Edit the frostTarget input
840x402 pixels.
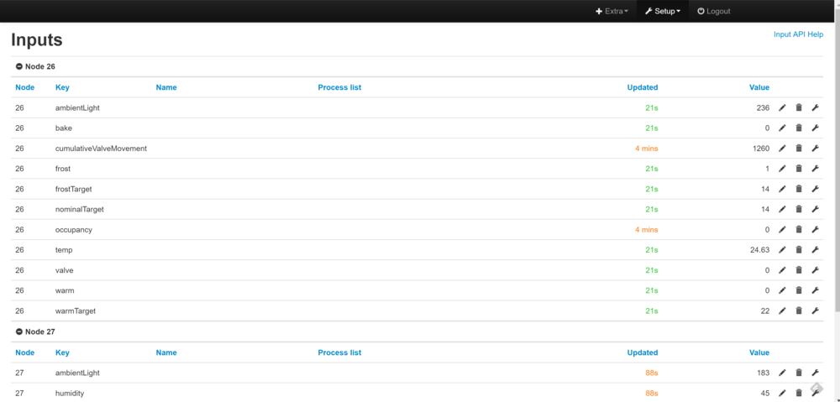pyautogui.click(x=782, y=189)
